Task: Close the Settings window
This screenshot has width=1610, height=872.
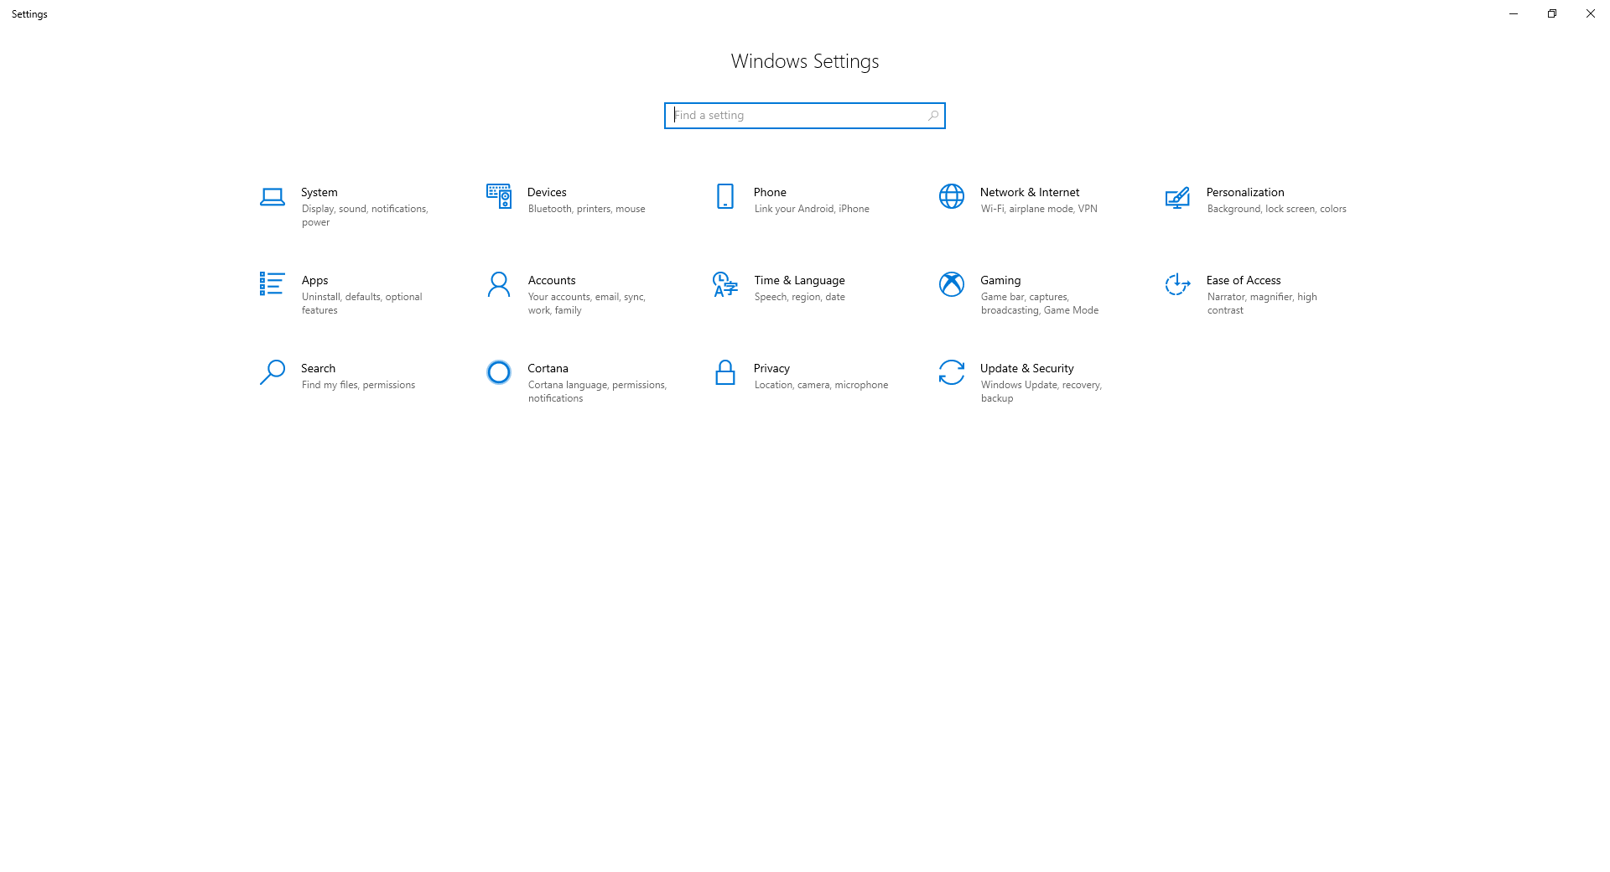Action: click(1591, 13)
